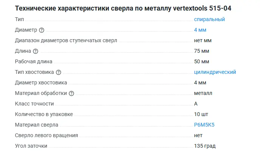
Task: Follow the спиральный type link
Action: click(209, 19)
